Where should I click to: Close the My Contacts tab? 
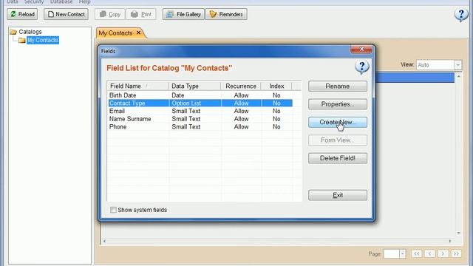click(x=138, y=33)
